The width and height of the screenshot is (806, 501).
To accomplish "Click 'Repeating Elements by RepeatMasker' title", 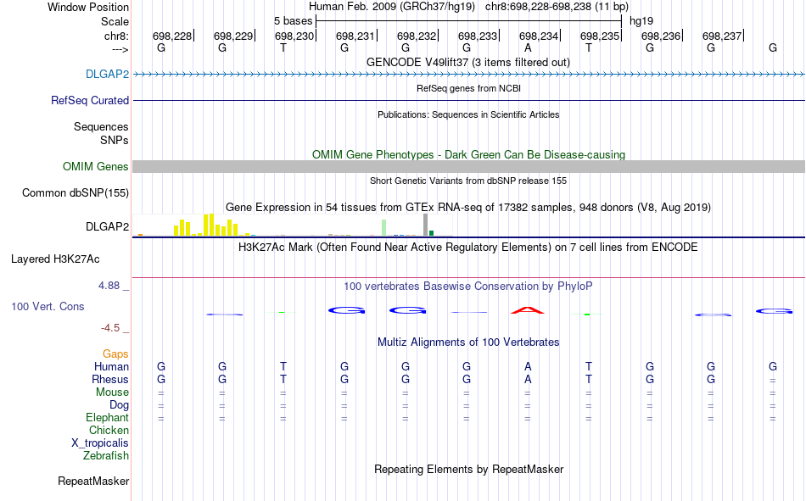I will tap(469, 469).
